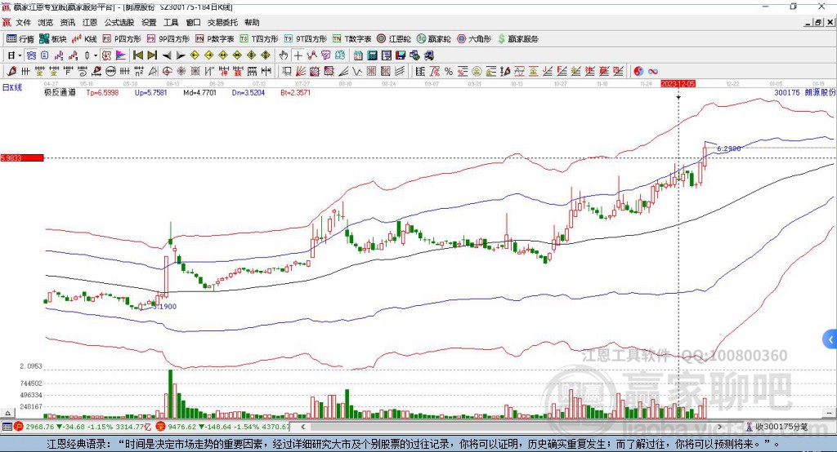This screenshot has width=837, height=452.
Task: Select the Gann fan angle lines tool
Action: point(300,71)
